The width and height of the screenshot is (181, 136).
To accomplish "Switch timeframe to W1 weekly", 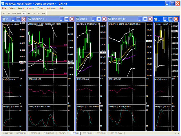I will pos(39,13).
